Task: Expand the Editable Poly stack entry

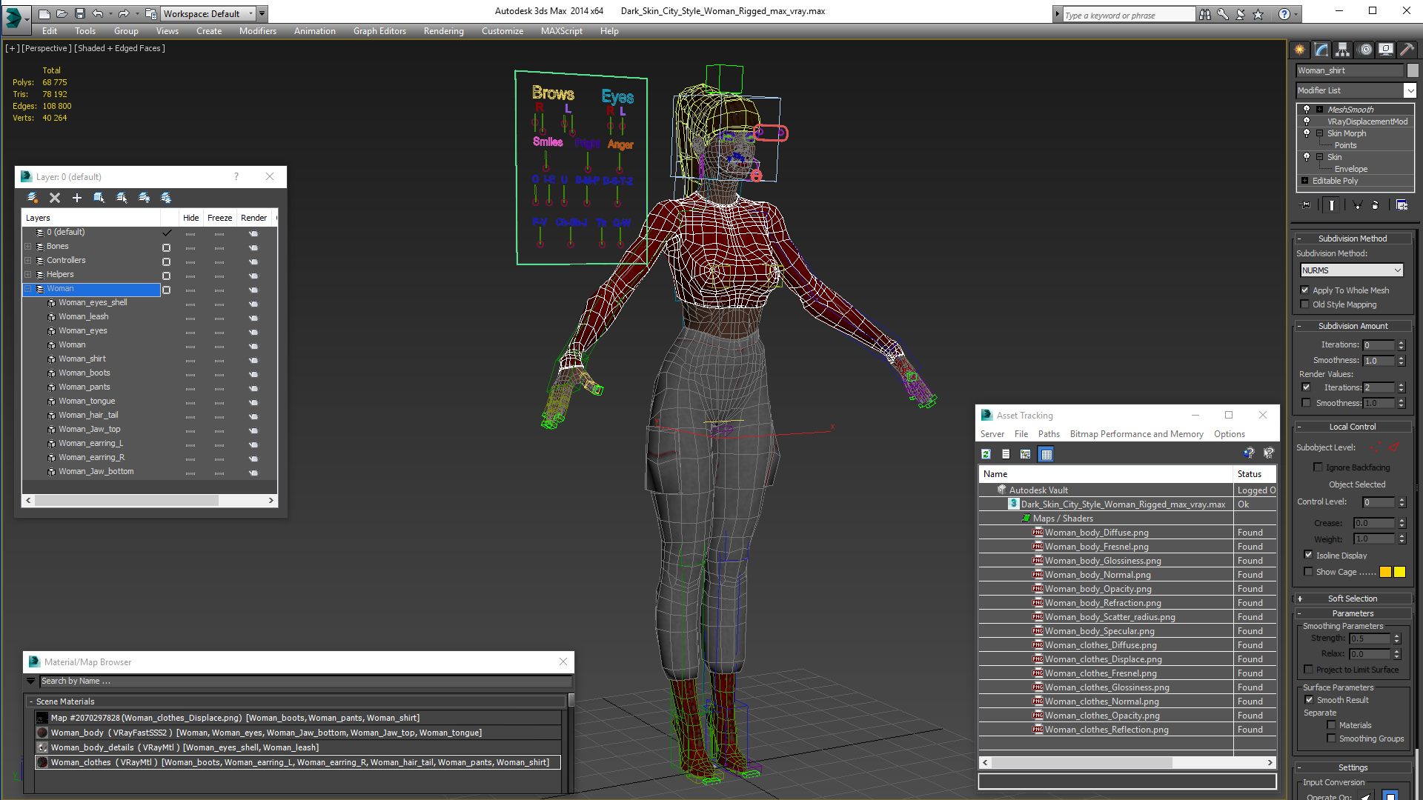Action: (x=1304, y=181)
